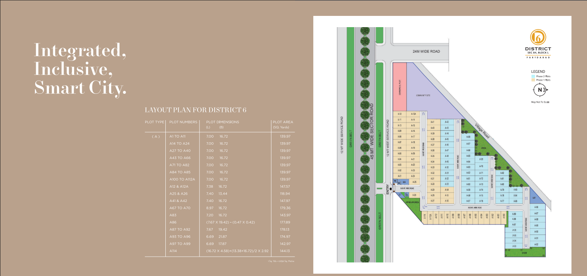Viewport: 587px width, 276px height.
Task: Click the STP Below Green label
Action: pyautogui.click(x=413, y=202)
